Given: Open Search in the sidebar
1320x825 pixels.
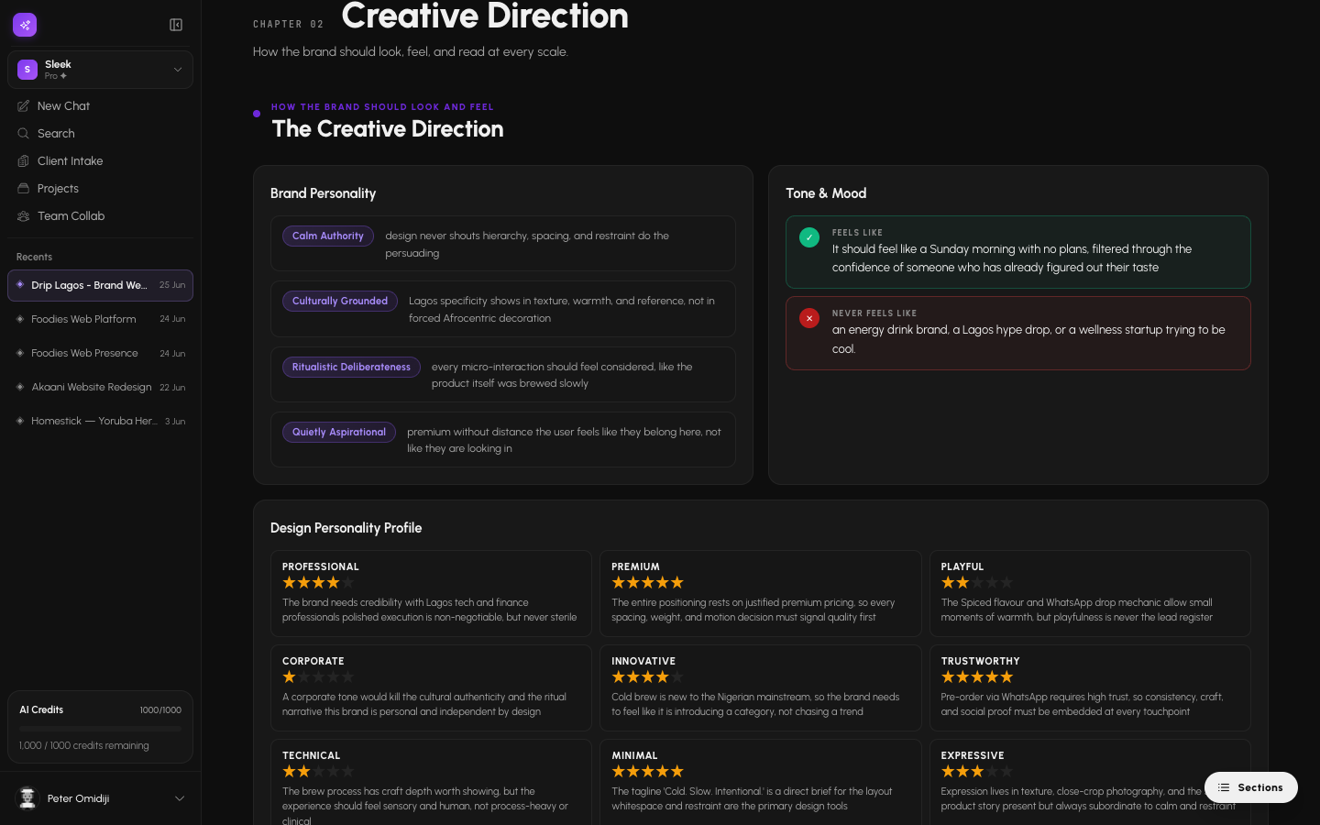Looking at the screenshot, I should [x=101, y=134].
